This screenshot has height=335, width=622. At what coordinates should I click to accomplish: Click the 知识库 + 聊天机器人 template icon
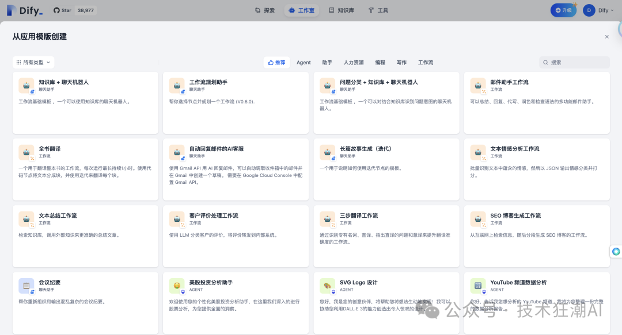[x=26, y=86]
